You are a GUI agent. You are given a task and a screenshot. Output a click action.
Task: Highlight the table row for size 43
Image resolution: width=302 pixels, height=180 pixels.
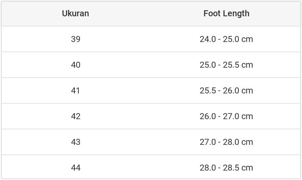151,142
